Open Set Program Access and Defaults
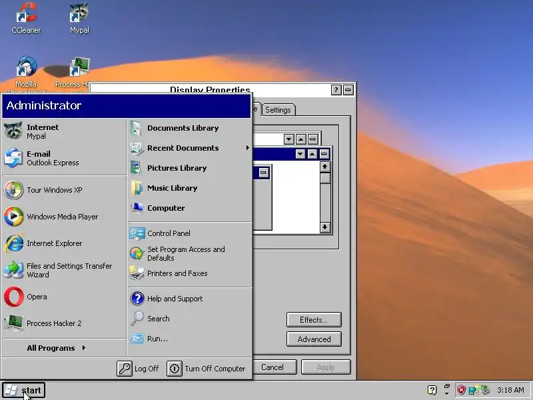The height and width of the screenshot is (400, 533). (190, 253)
